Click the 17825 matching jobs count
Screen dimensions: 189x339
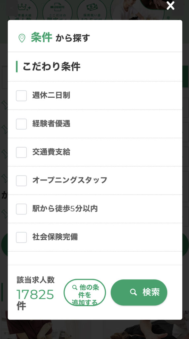tap(35, 294)
